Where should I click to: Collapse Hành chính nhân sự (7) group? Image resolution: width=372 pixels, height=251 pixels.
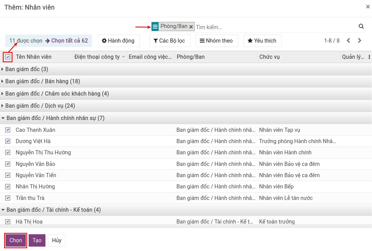tap(186, 118)
